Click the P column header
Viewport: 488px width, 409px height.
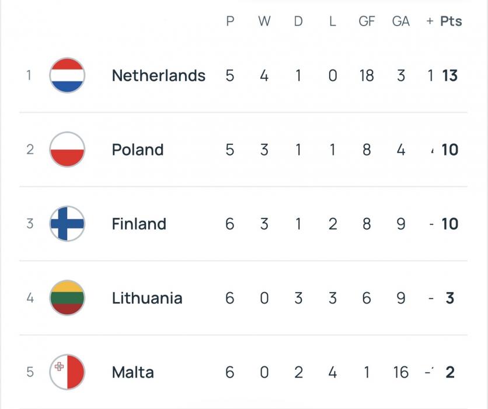[230, 22]
